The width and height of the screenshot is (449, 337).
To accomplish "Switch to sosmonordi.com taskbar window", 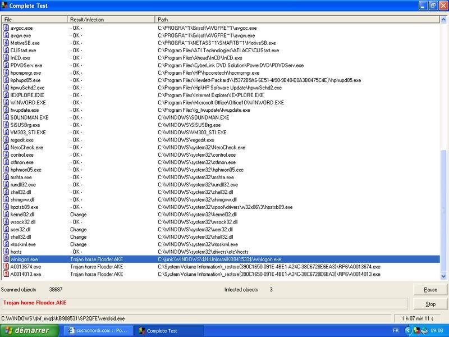I will (98, 330).
